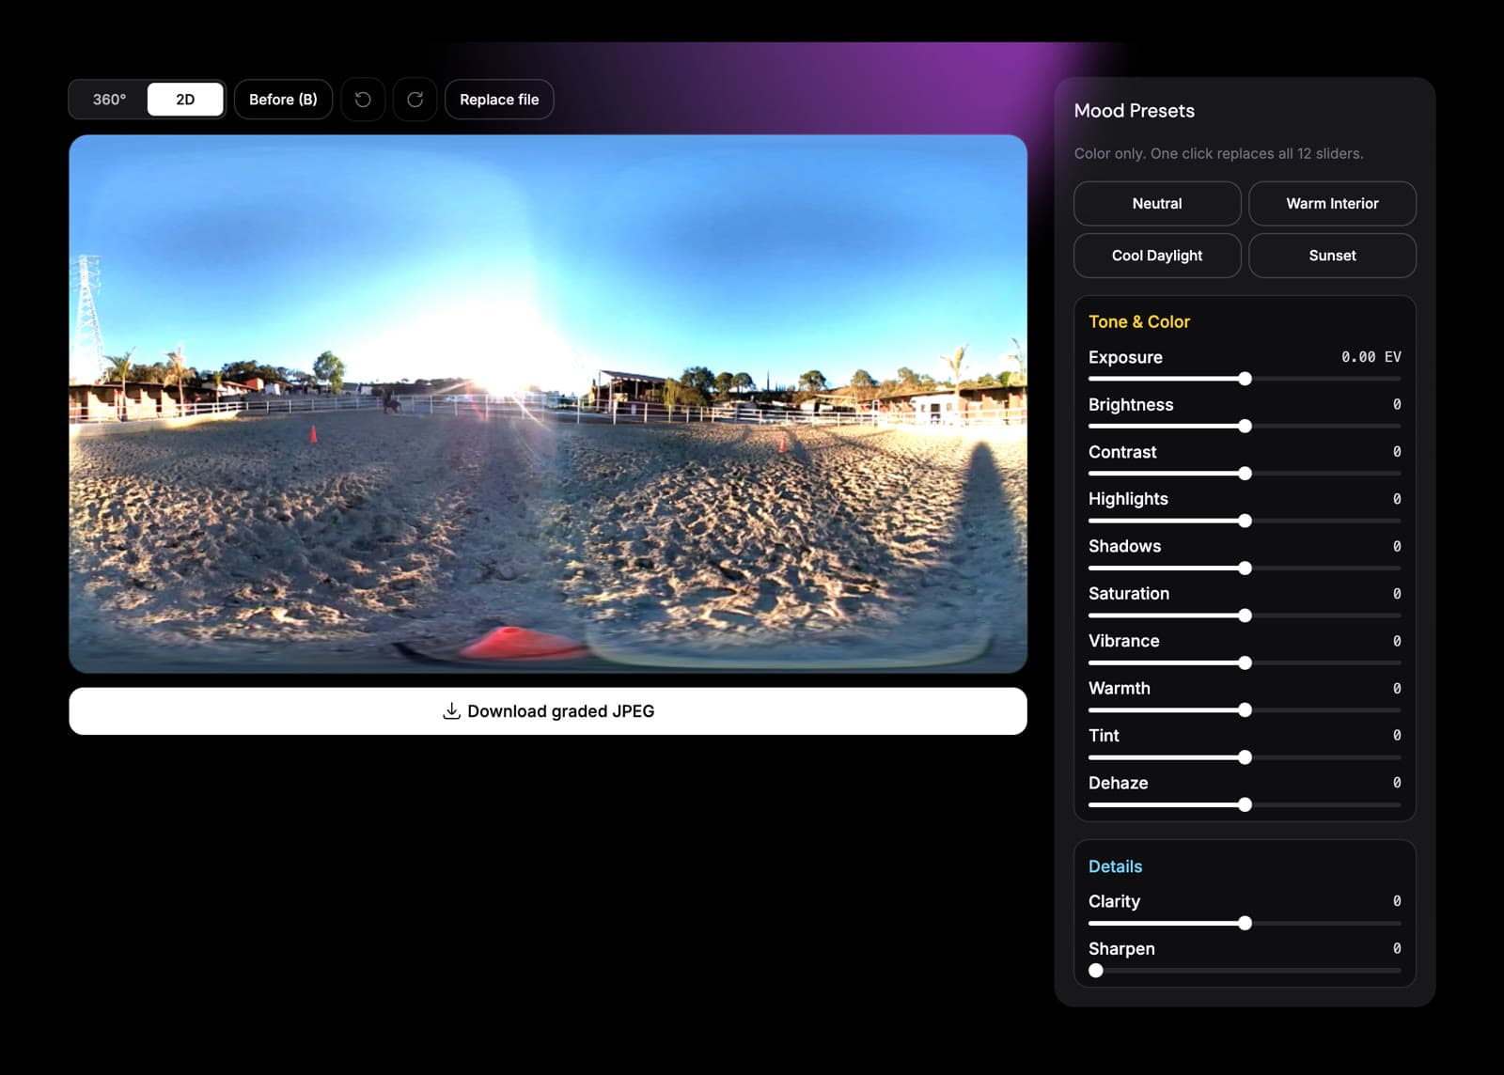Click the Mood Presets title
The image size is (1504, 1075).
point(1134,111)
